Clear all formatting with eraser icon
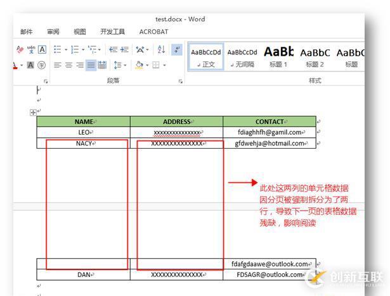Viewport: 390px width, 296px height. coord(19,49)
